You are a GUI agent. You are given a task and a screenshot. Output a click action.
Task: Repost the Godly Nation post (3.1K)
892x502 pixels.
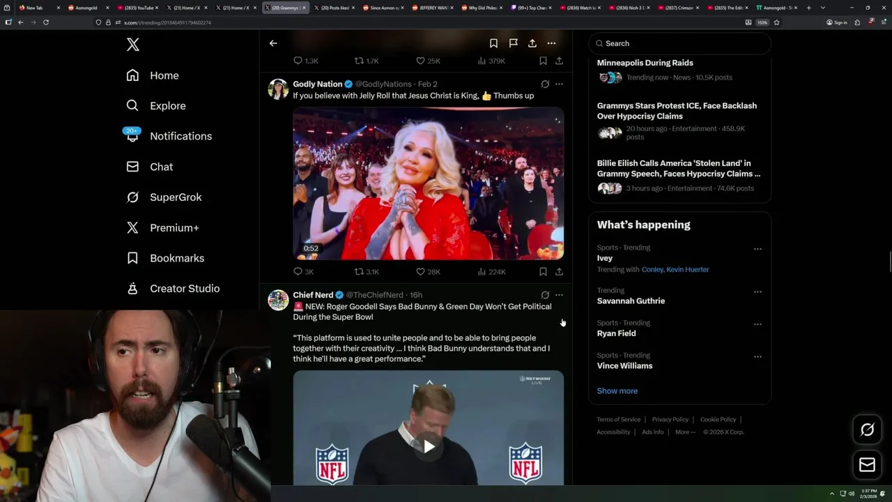coord(367,272)
